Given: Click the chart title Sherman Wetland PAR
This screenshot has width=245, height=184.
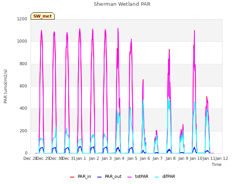Looking at the screenshot, I should [122, 4].
